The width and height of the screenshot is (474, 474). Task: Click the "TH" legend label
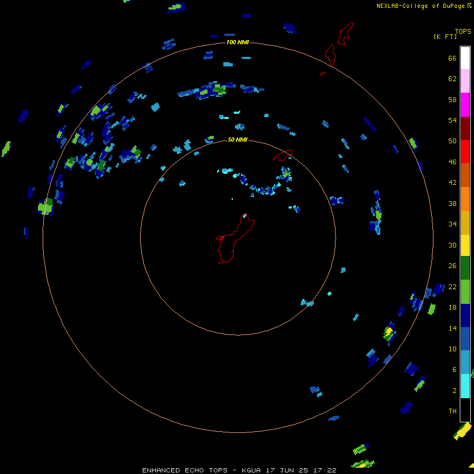click(452, 411)
